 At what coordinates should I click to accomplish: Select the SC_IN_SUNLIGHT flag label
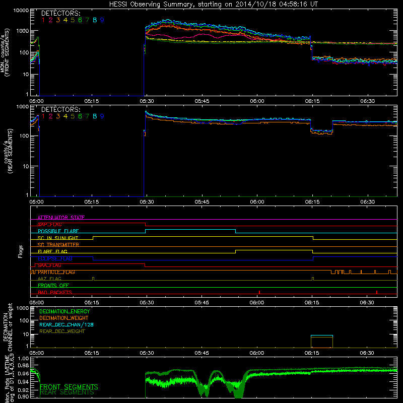(58, 238)
